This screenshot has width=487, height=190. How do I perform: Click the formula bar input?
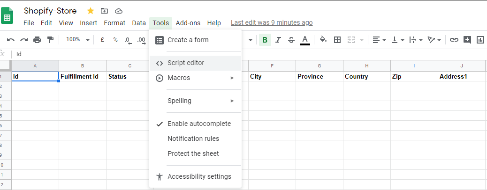249,54
